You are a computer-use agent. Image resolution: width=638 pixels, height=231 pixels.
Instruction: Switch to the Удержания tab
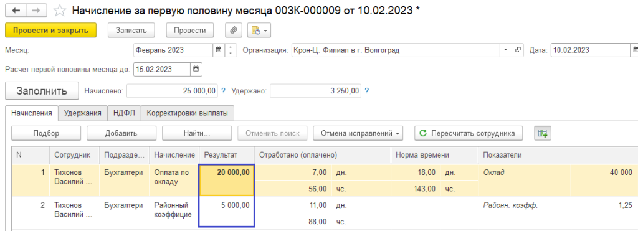tap(83, 113)
